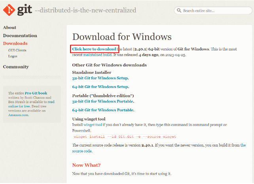This screenshot has height=184, width=254.
Task: Open the Pro Git book link
Action: pos(36,93)
